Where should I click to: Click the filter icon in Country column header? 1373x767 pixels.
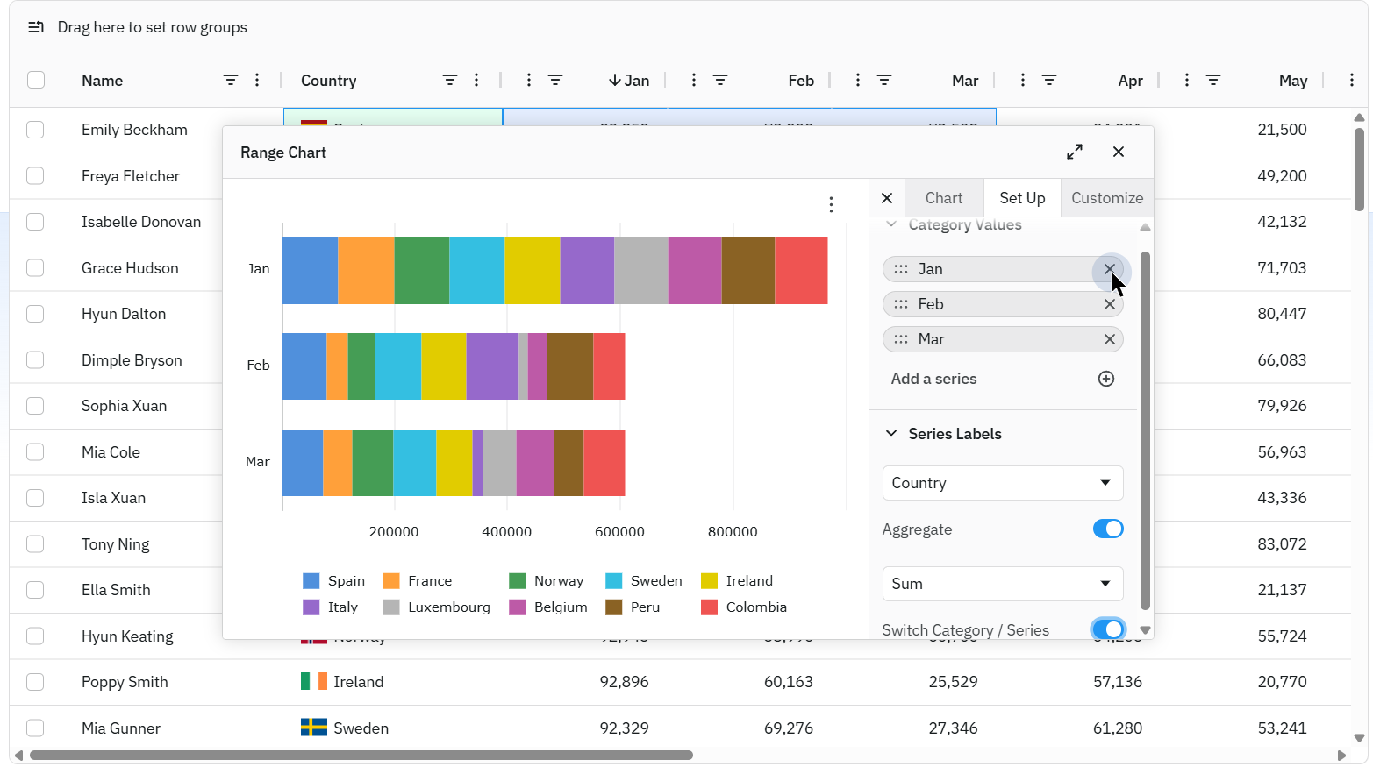[x=450, y=80]
